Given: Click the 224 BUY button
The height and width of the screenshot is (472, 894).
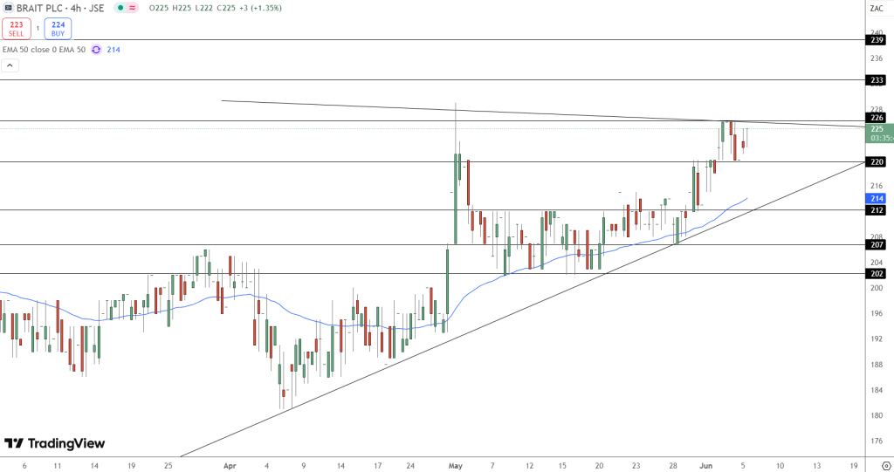Looking at the screenshot, I should pos(58,29).
